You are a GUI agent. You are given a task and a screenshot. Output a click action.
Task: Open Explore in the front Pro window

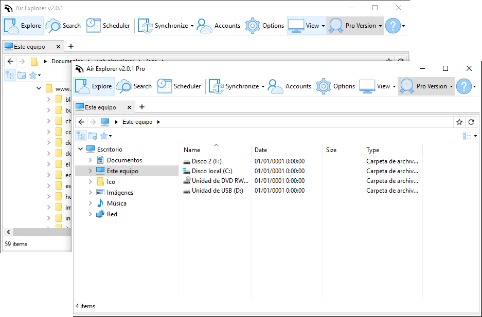tap(94, 86)
